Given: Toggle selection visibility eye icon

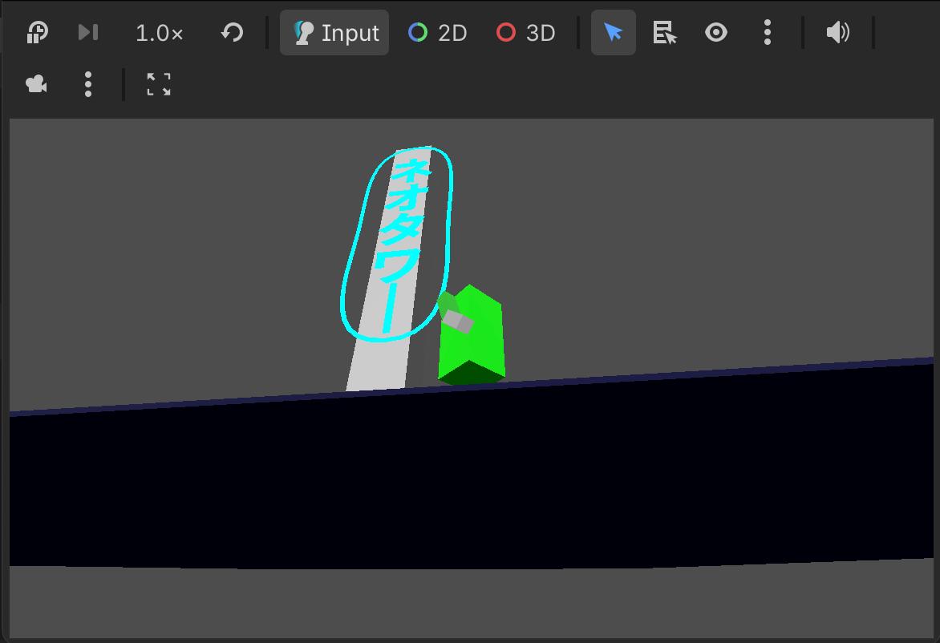Looking at the screenshot, I should pos(715,32).
